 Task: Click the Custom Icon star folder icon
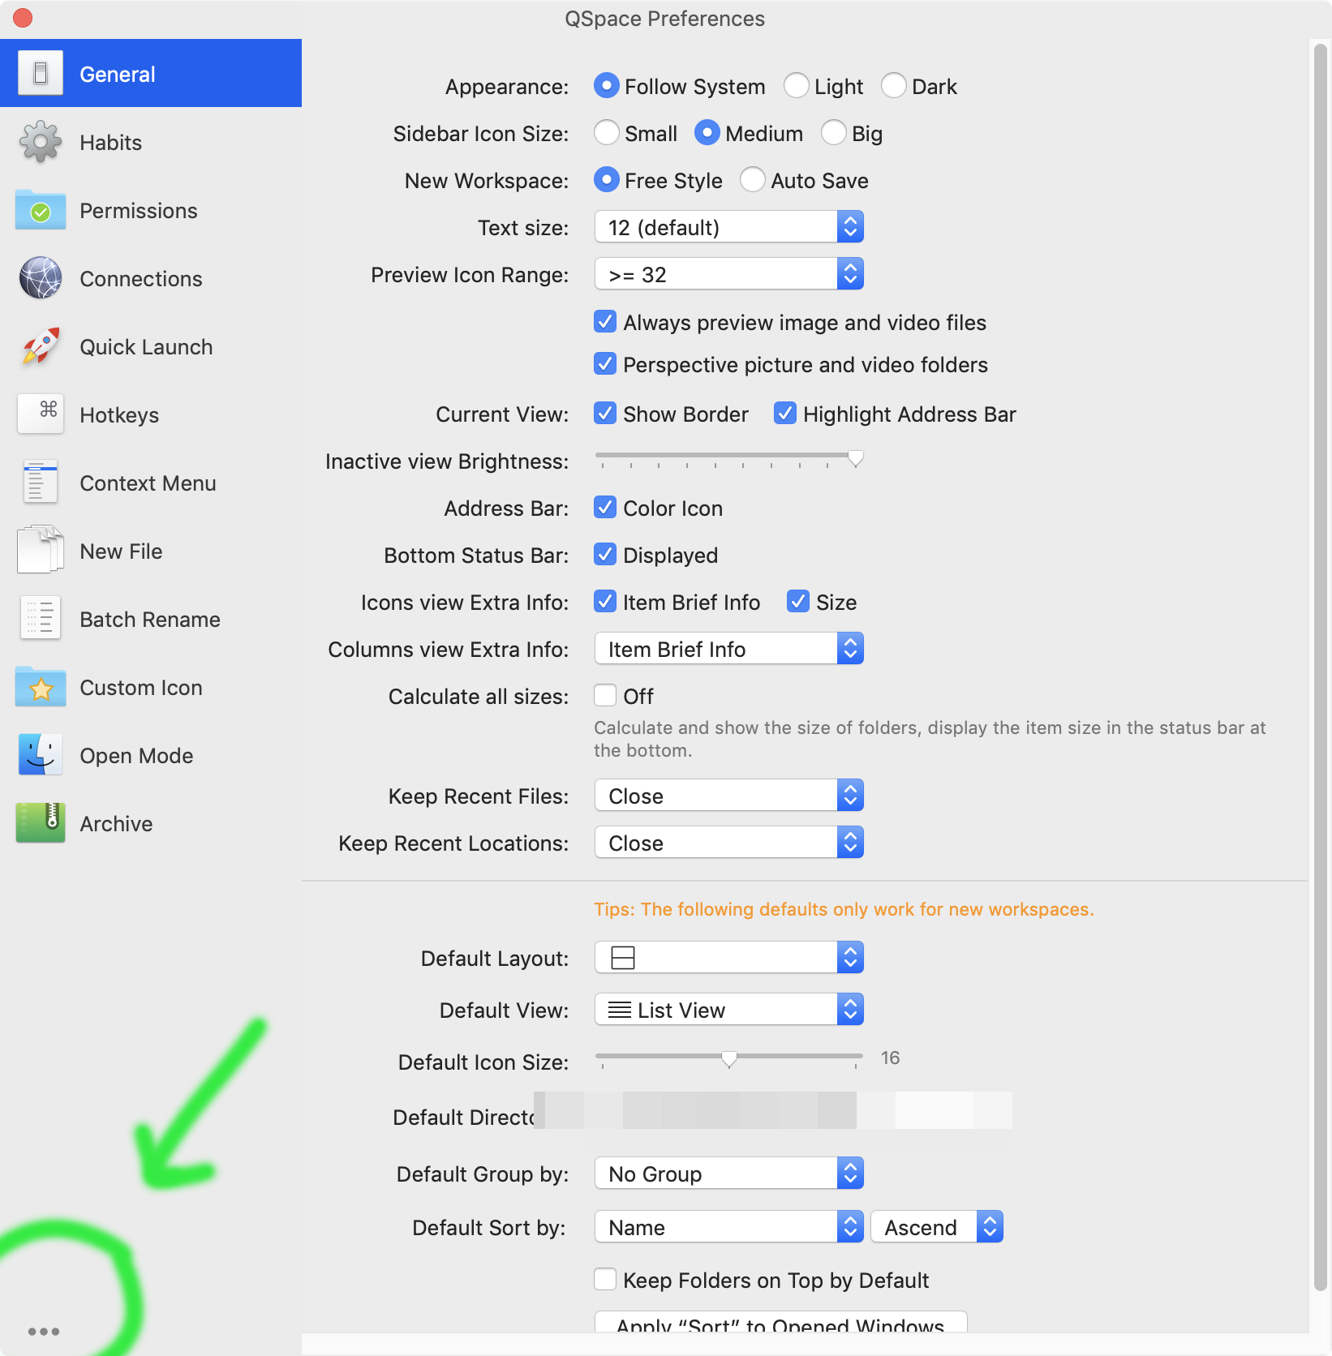click(x=41, y=687)
